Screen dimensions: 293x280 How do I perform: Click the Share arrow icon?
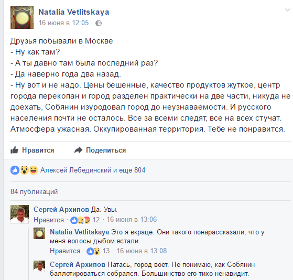click(x=78, y=150)
